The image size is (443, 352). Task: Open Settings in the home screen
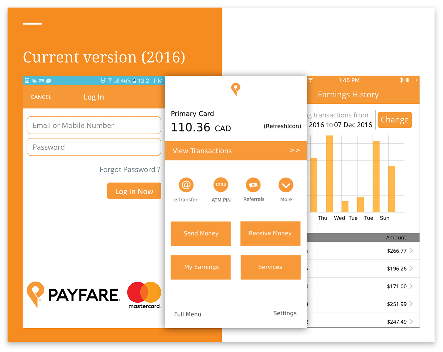point(285,313)
